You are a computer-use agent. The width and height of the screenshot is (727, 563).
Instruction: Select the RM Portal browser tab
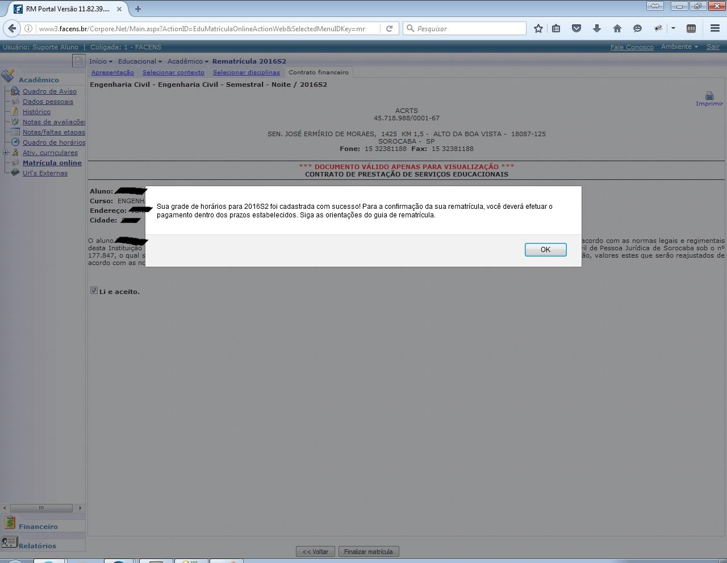coord(67,9)
